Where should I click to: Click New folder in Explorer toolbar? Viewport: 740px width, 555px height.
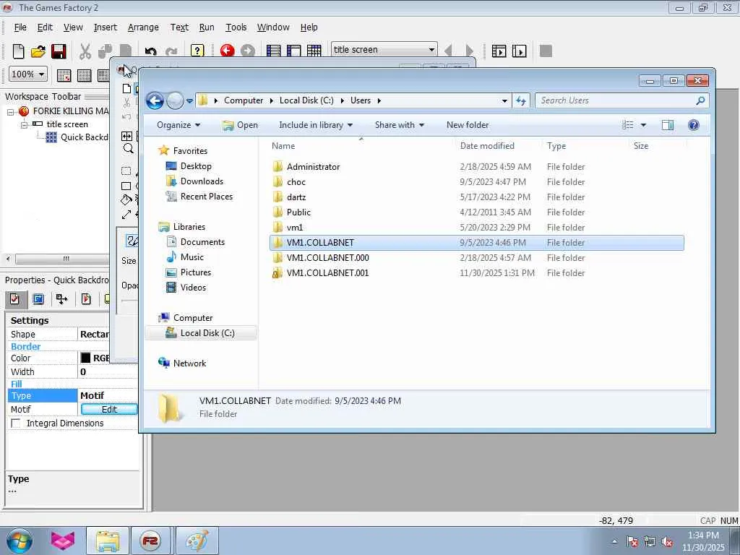[468, 125]
